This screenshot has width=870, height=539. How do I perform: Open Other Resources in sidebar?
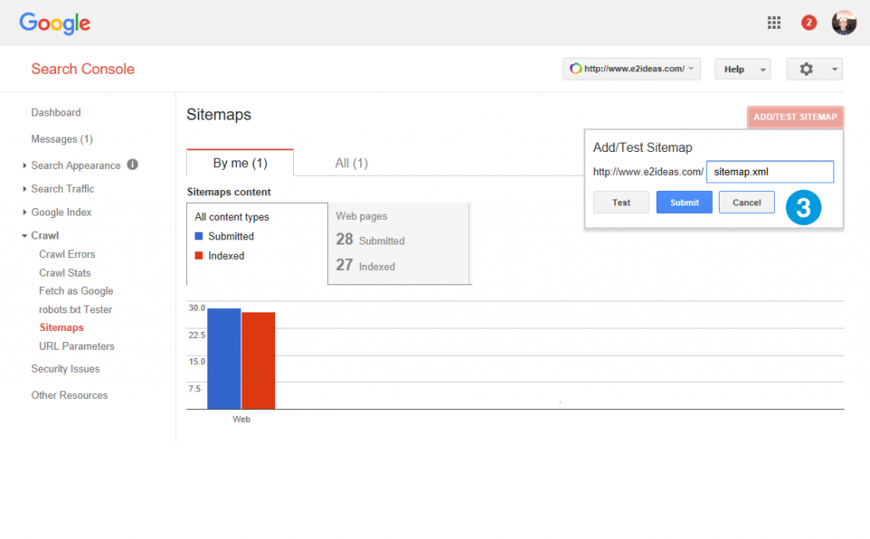(x=70, y=396)
